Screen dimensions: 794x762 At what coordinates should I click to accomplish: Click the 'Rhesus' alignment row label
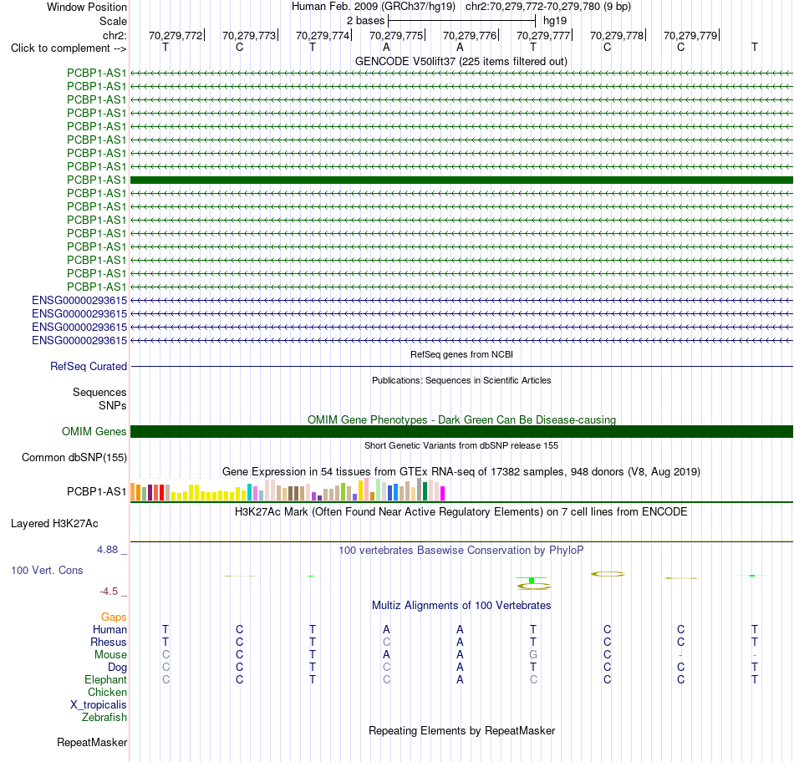(x=109, y=642)
